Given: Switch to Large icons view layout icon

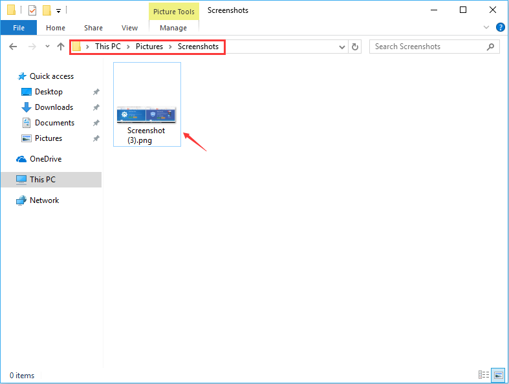Looking at the screenshot, I should coord(498,375).
